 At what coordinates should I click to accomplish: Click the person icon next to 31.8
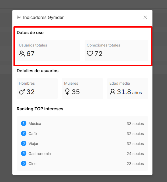click(113, 92)
